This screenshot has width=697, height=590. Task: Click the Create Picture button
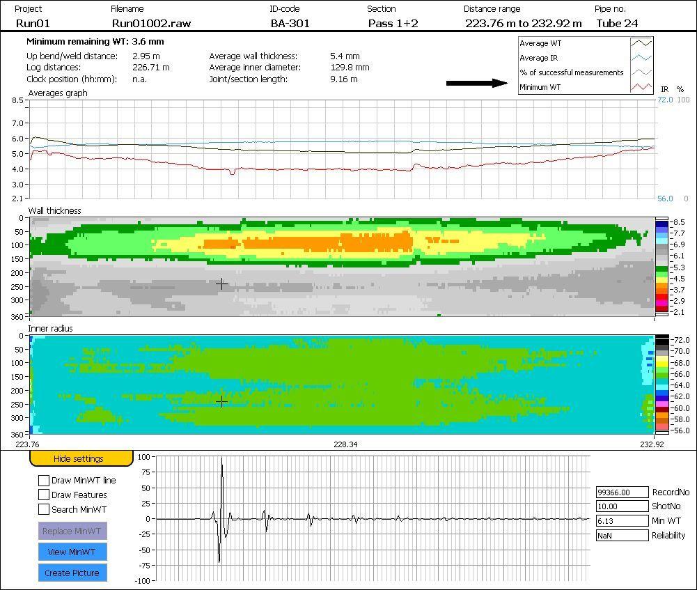coord(72,573)
